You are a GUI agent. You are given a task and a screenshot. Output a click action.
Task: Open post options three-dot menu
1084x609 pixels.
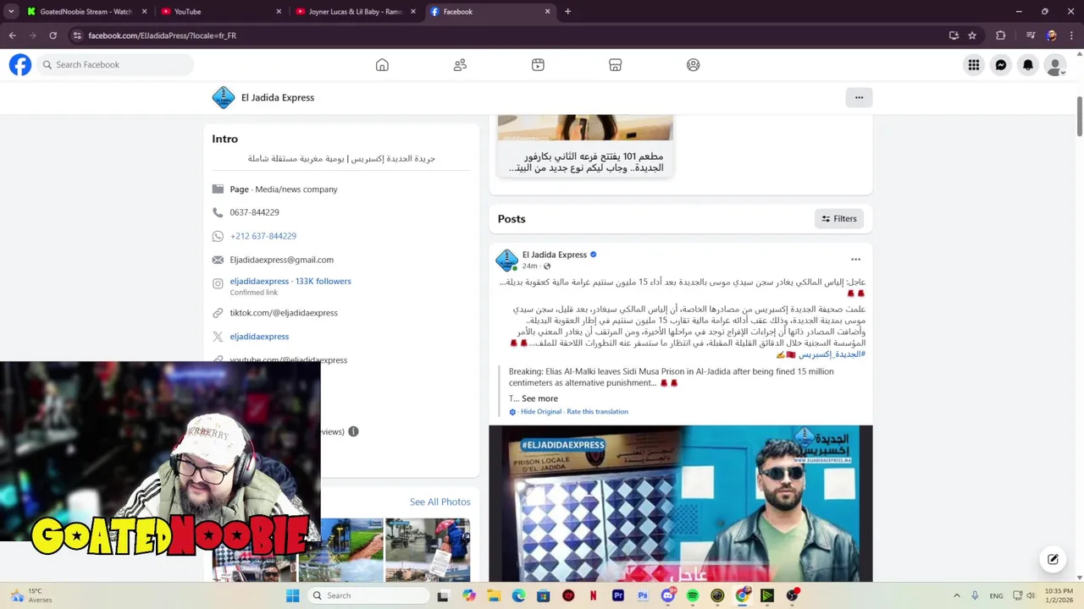coord(855,260)
